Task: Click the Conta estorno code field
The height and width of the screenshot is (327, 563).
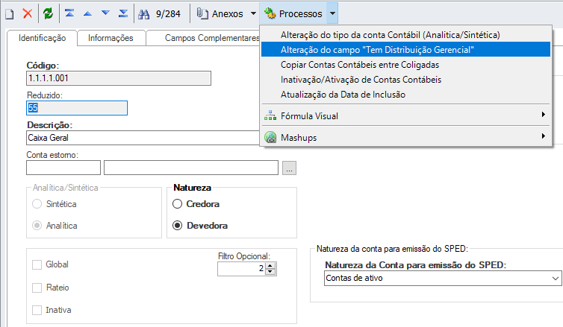Action: tap(63, 168)
